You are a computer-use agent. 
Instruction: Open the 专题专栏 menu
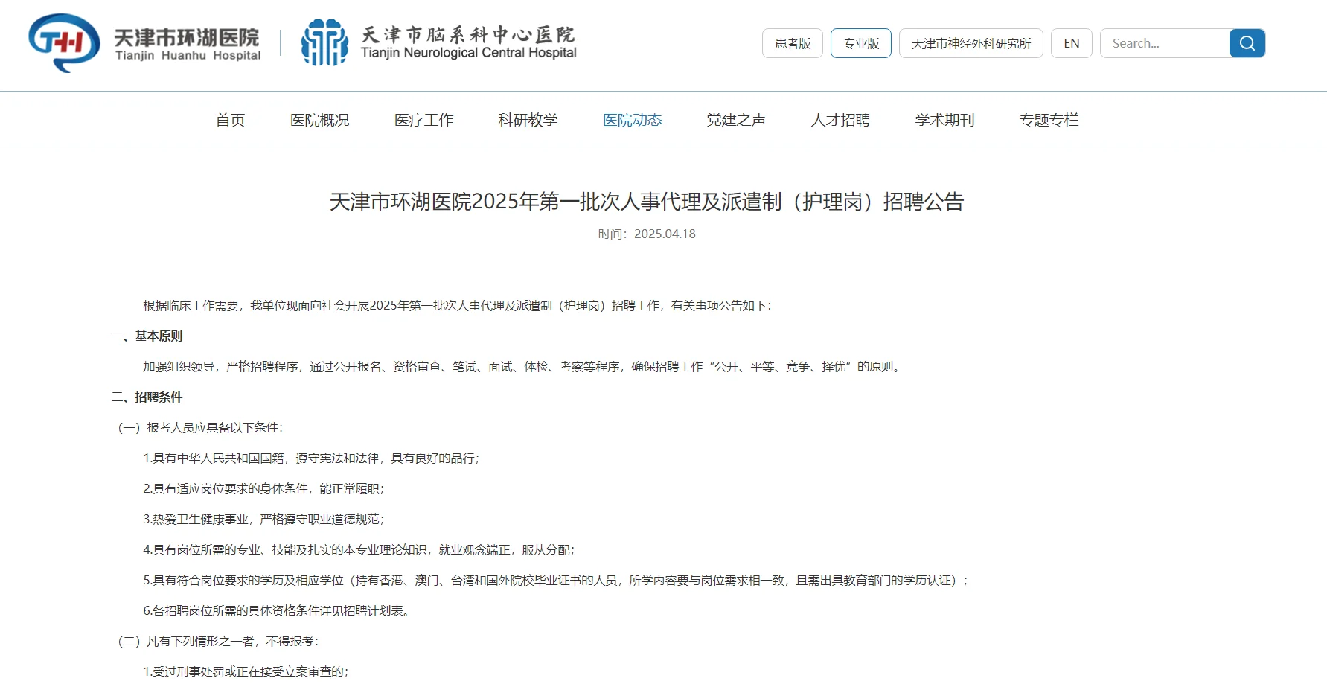[1049, 120]
